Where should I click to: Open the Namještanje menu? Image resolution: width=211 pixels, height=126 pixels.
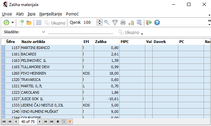point(51,14)
